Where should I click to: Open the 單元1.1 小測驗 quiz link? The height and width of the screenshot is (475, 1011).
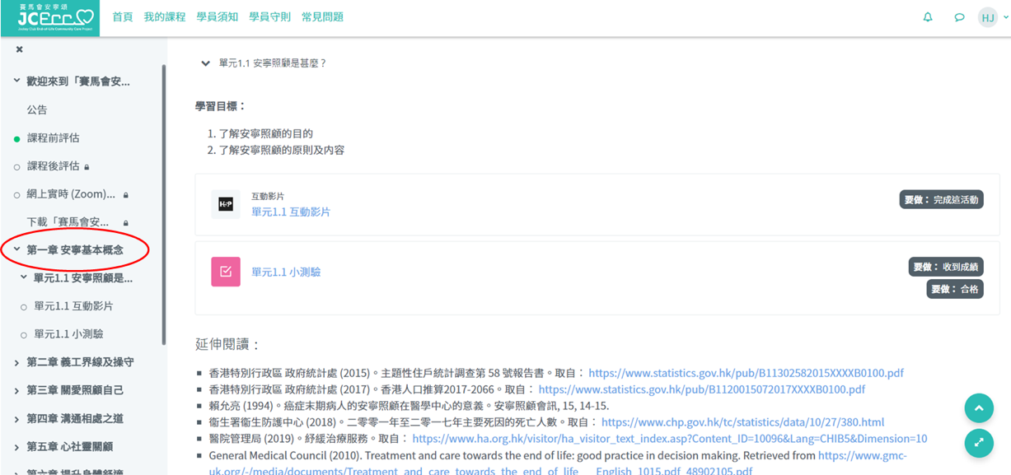pyautogui.click(x=286, y=272)
